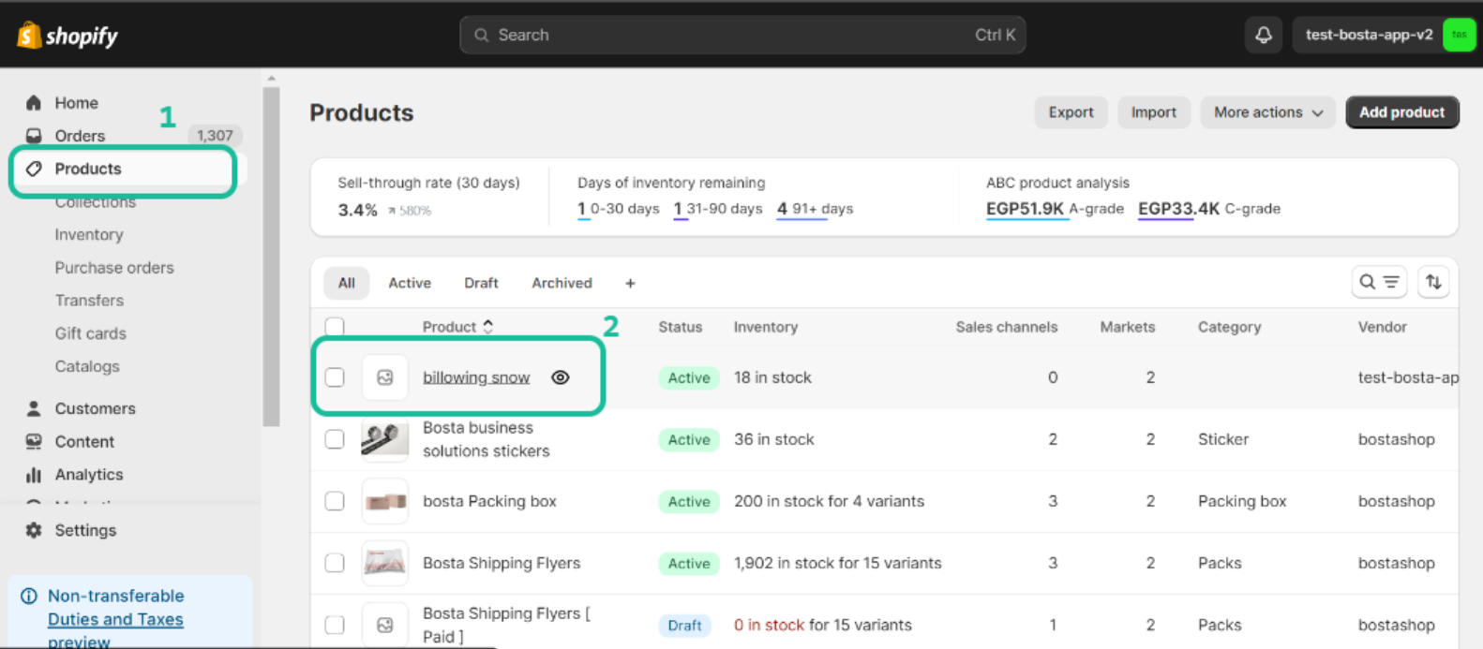Check the active Bosta Shipping Flyers checkbox

335,563
